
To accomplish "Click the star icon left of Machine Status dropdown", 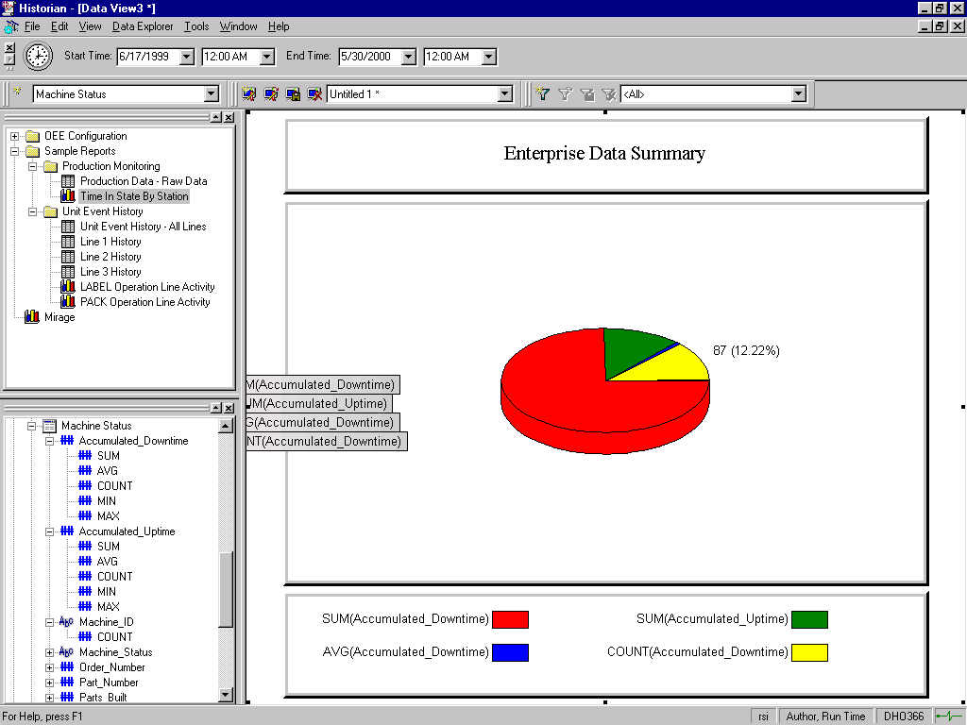I will (17, 93).
